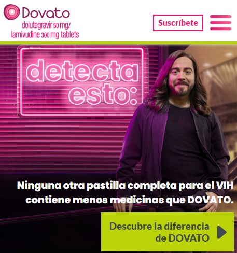Click the pink circular Dovato logo icon

[x=12, y=12]
